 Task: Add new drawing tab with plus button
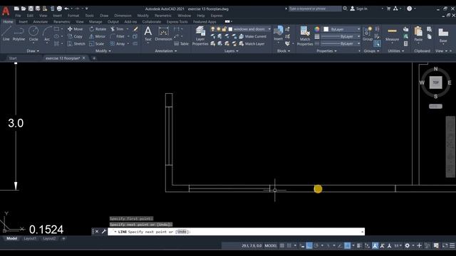click(93, 58)
